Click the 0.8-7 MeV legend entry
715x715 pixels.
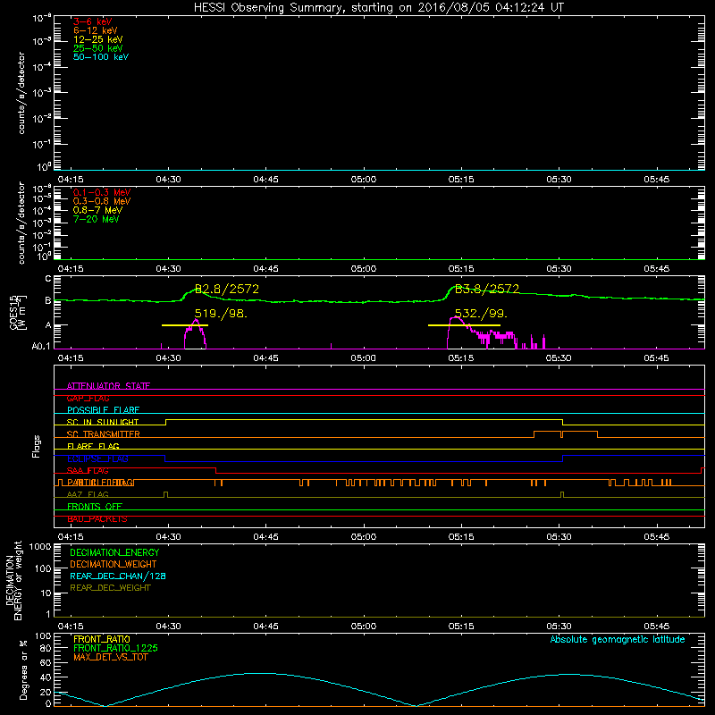tap(97, 210)
